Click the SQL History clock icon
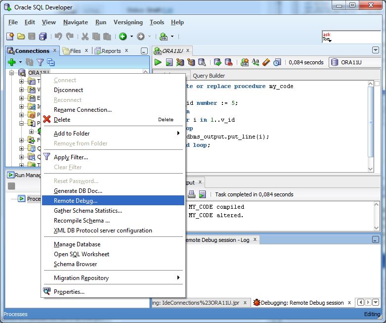386x323 pixels. coord(277,62)
